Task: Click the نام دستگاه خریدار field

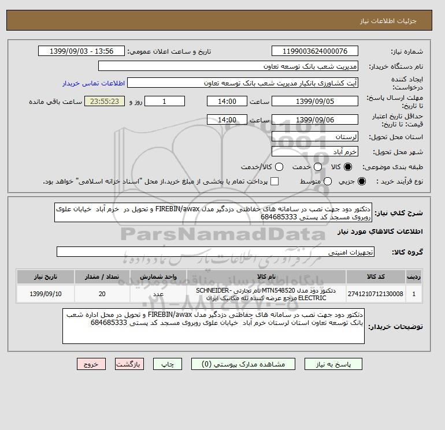Action: [228, 66]
